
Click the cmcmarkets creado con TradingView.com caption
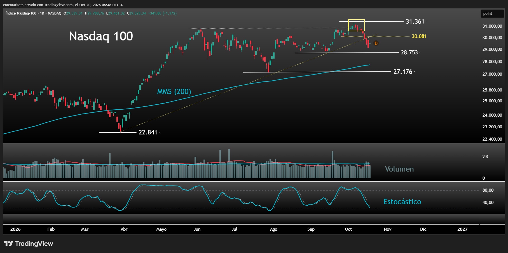[63, 5]
